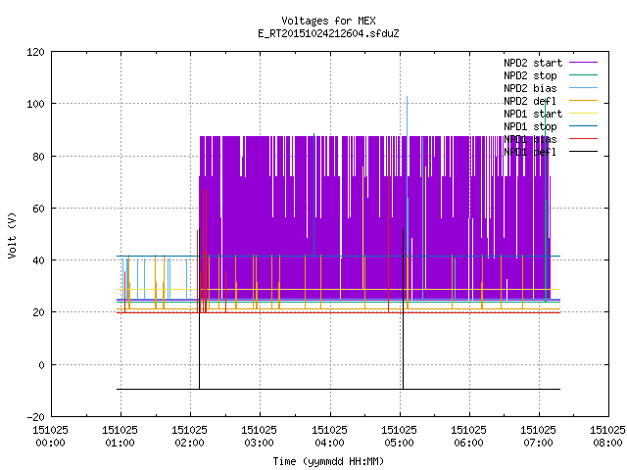Click the y-axis tick value 20
The height and width of the screenshot is (470, 627).
pyautogui.click(x=38, y=312)
